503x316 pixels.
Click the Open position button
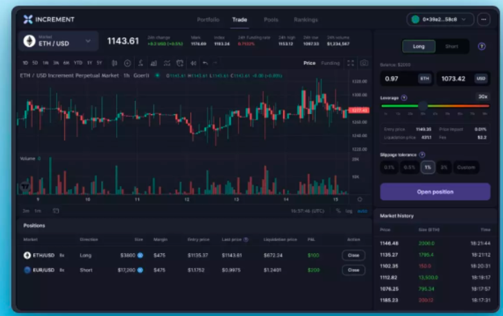click(x=435, y=192)
